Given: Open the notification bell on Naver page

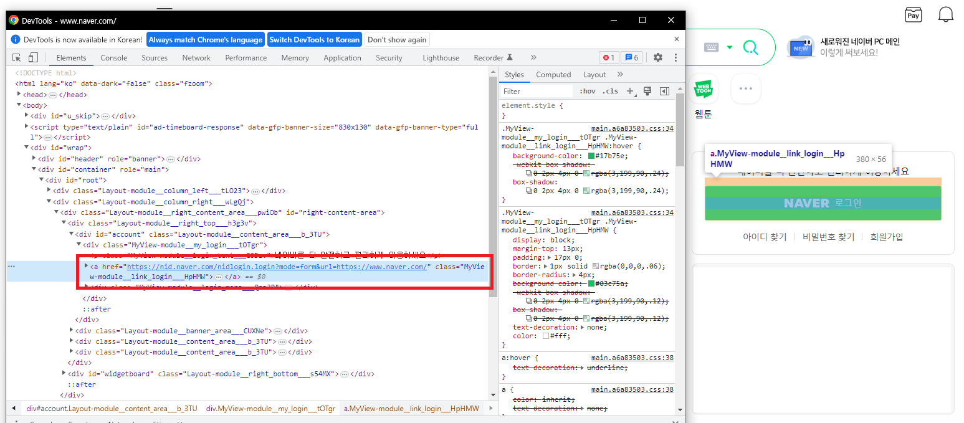Looking at the screenshot, I should [946, 14].
